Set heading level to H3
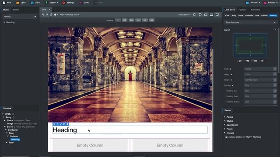280x157 pixels. [x=131, y=20]
